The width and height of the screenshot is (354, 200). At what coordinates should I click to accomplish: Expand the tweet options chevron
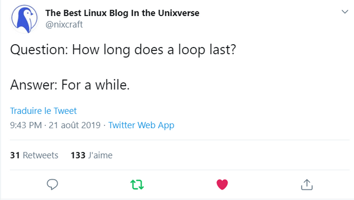coord(345,12)
